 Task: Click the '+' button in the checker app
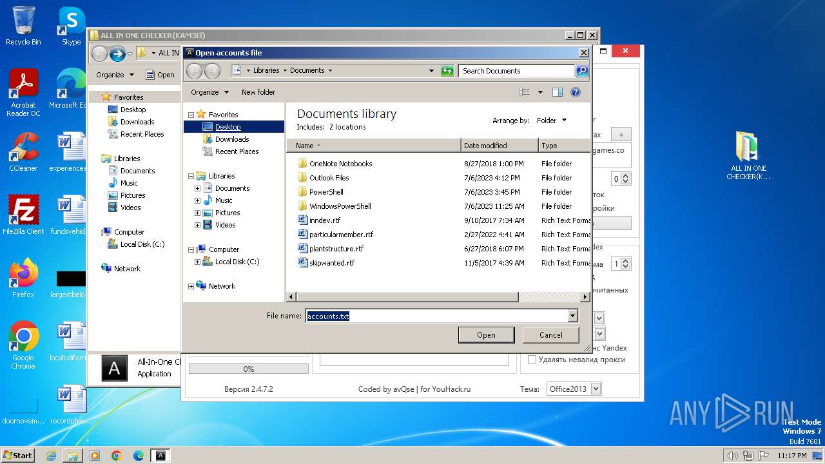(621, 135)
